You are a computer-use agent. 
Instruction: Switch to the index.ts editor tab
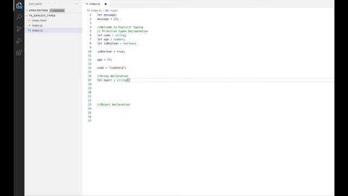click(x=95, y=4)
